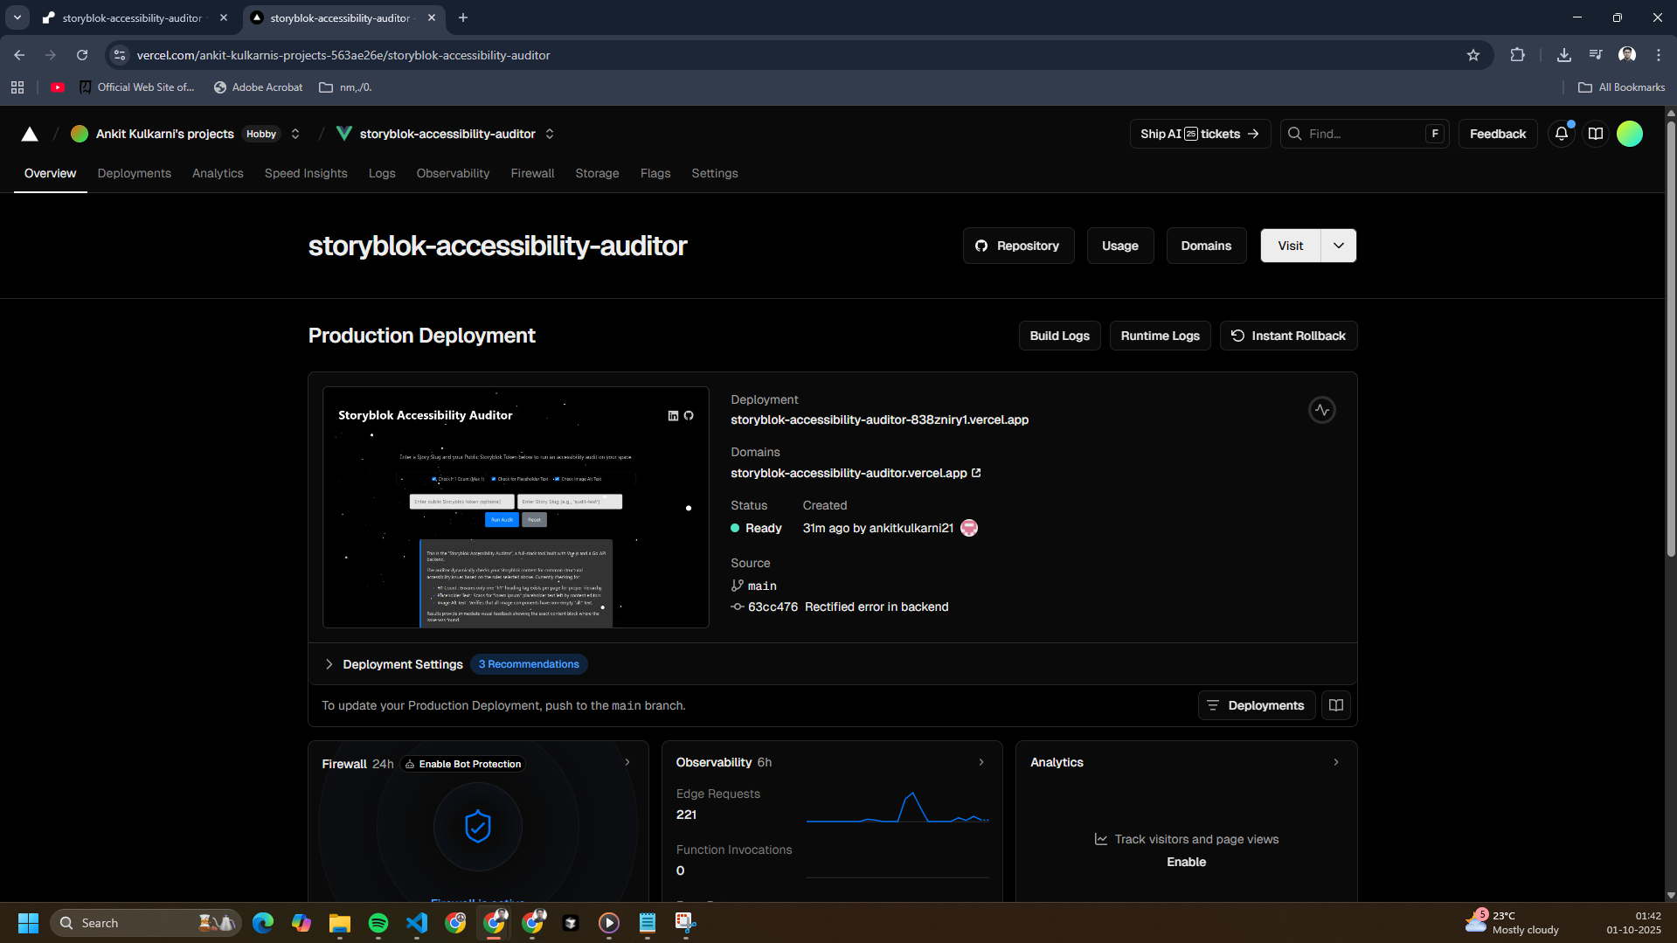Bookmark this page with the star icon
This screenshot has width=1677, height=943.
(x=1473, y=55)
